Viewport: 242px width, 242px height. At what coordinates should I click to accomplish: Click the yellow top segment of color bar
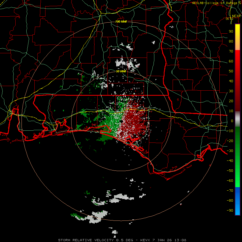tap(237, 37)
